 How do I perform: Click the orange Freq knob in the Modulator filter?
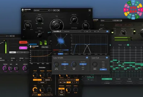pos(35,90)
